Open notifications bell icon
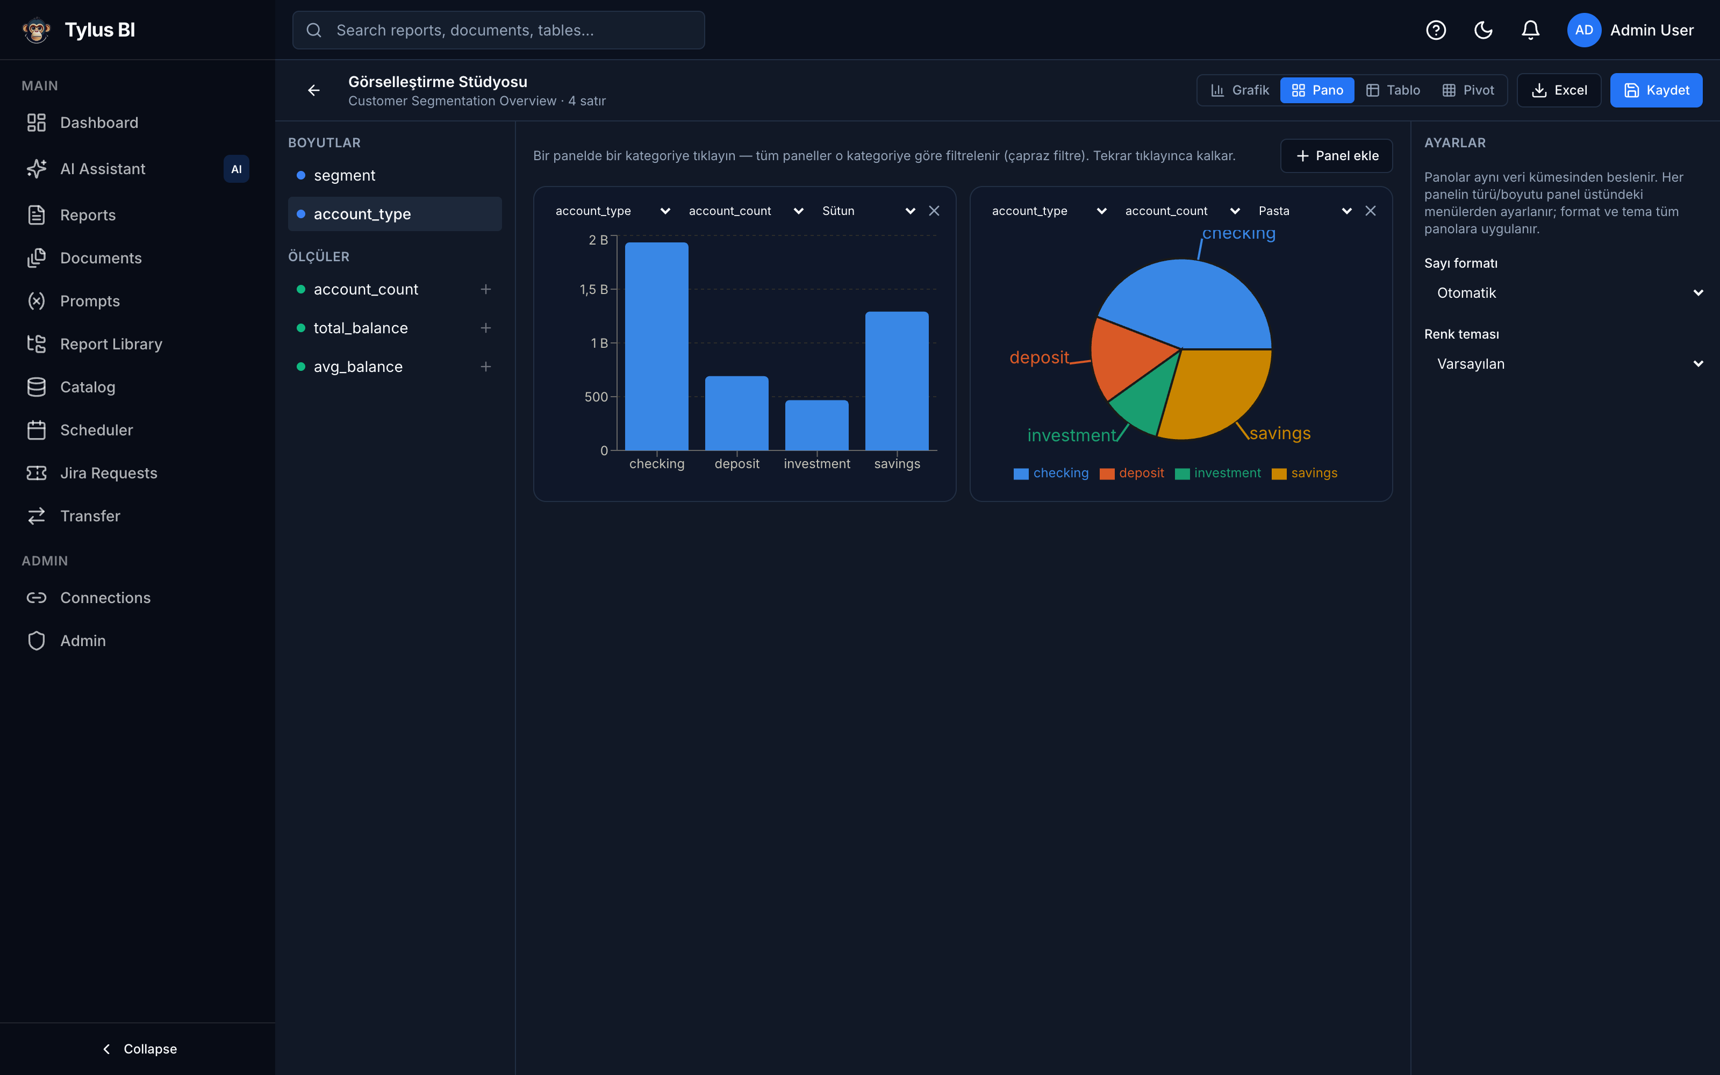 [1530, 30]
